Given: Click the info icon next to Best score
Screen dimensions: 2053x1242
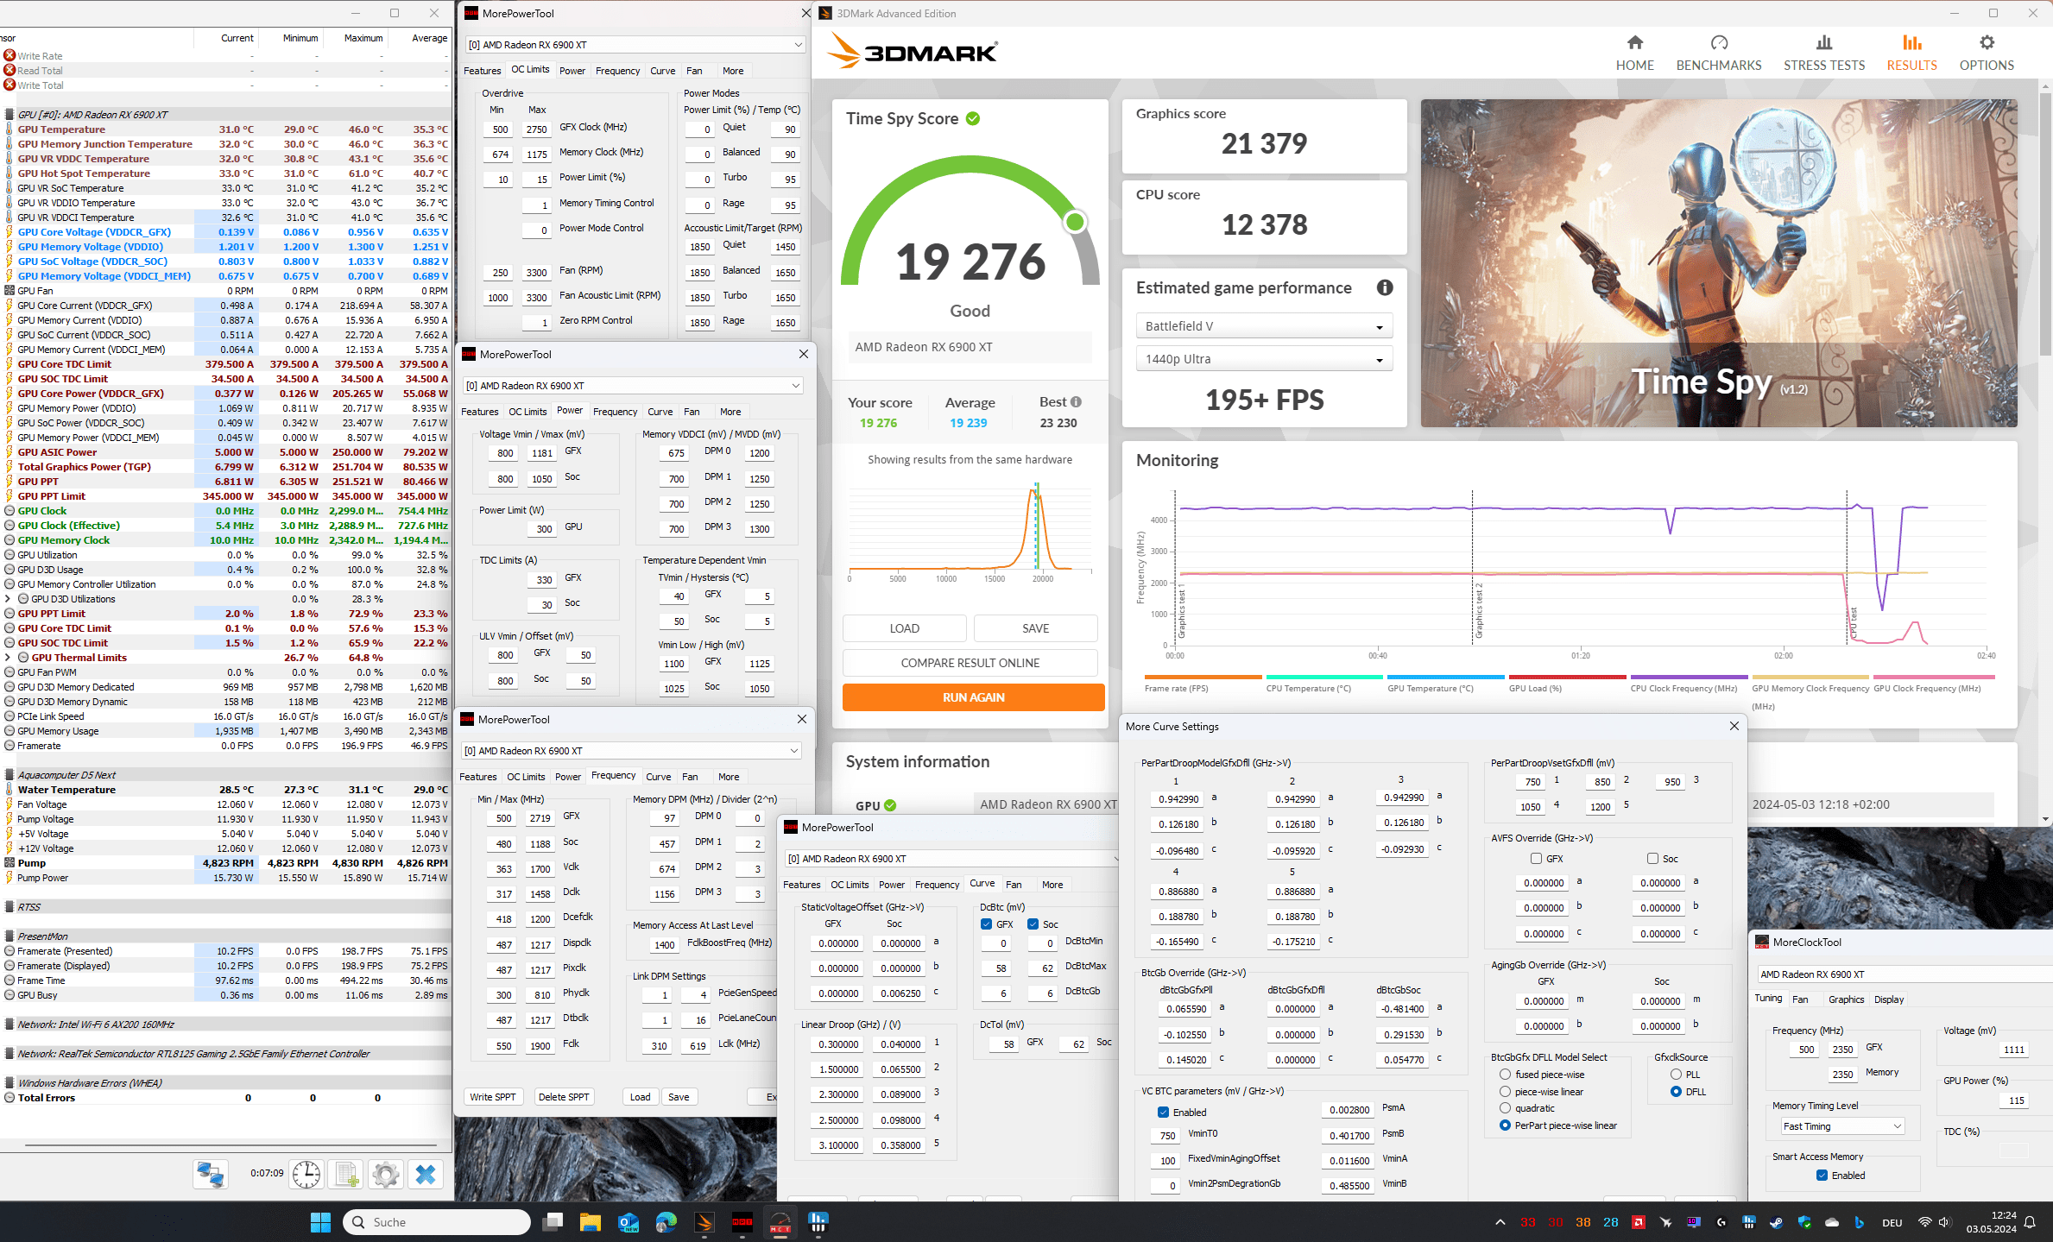Looking at the screenshot, I should pyautogui.click(x=1076, y=402).
